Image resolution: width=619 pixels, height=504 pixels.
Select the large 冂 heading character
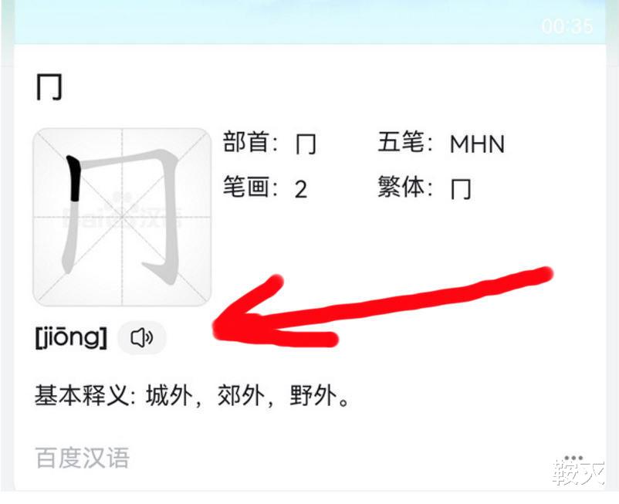click(x=49, y=87)
